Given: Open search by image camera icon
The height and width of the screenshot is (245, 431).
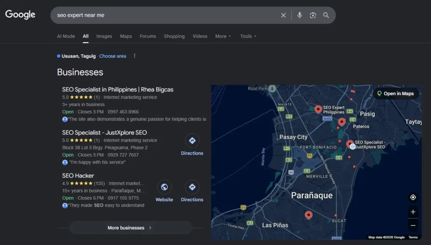Looking at the screenshot, I should point(313,15).
